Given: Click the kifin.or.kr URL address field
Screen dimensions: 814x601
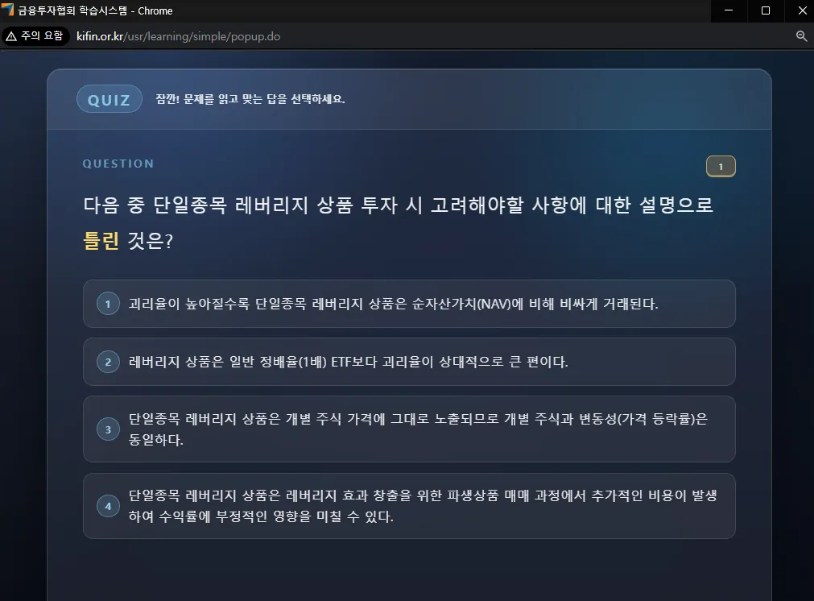Looking at the screenshot, I should pyautogui.click(x=178, y=36).
